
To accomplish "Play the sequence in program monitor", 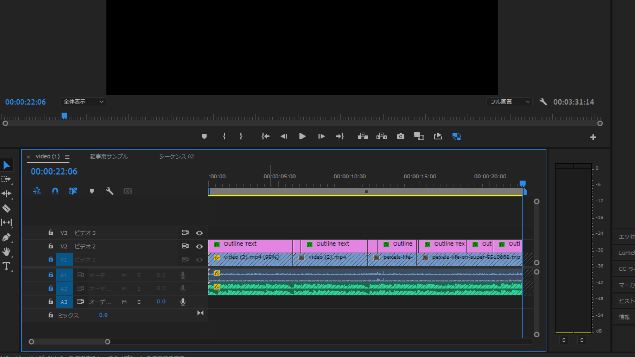I will point(302,136).
